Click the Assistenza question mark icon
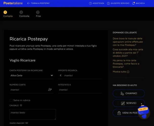Screen dimensions: 154x126 [x=90, y=3]
